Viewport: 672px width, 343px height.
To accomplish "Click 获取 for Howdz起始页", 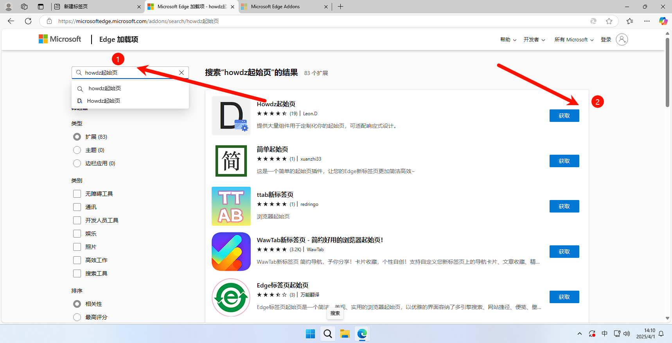I will 564,116.
